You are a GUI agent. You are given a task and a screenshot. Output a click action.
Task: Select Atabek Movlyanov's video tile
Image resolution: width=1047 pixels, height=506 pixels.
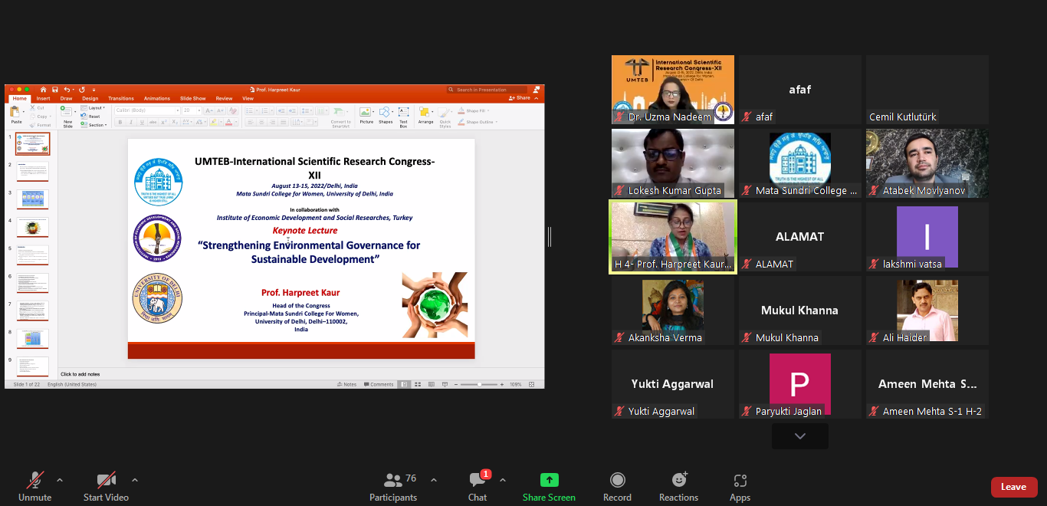[x=927, y=163]
